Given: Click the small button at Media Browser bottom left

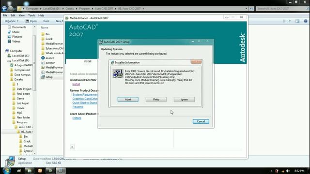Looking at the screenshot, I should pos(72,147).
